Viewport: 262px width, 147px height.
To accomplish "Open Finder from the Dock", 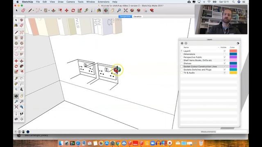I will pyautogui.click(x=61, y=143).
